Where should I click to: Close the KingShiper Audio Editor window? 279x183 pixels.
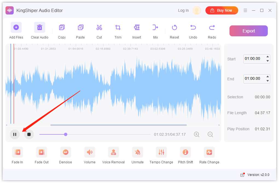(x=270, y=10)
